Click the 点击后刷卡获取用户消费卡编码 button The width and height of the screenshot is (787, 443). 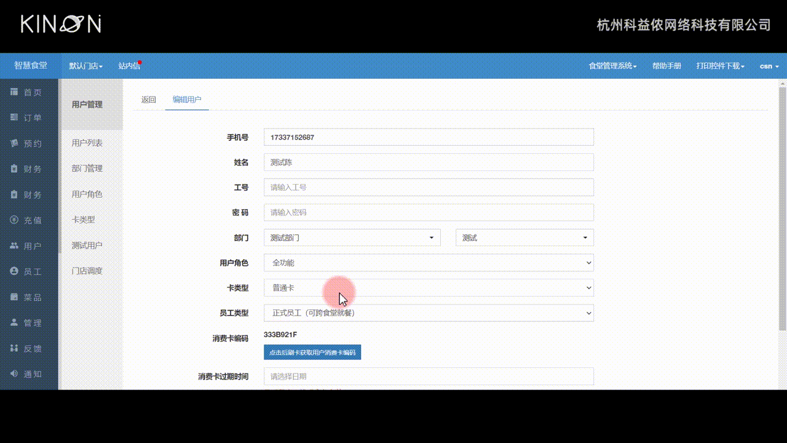click(312, 353)
